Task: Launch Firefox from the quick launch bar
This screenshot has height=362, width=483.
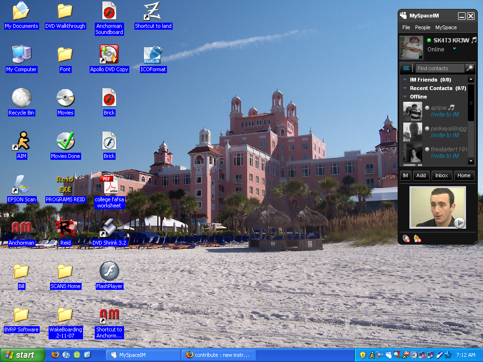Action: click(54, 355)
